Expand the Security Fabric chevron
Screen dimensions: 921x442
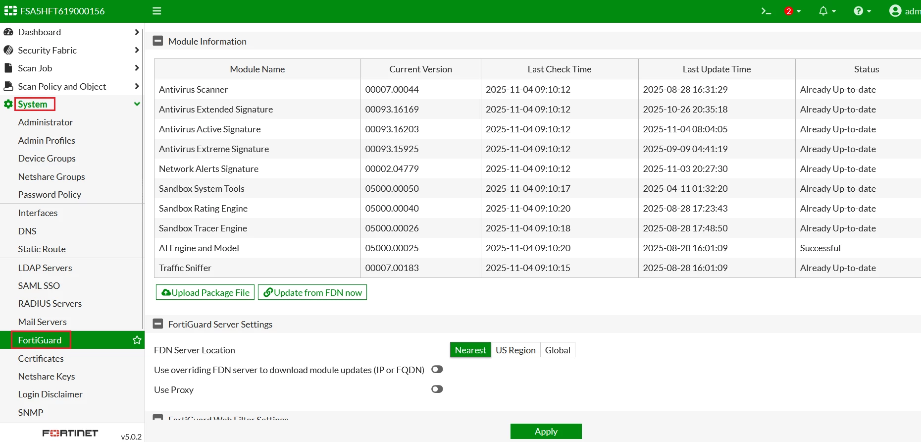pos(137,50)
